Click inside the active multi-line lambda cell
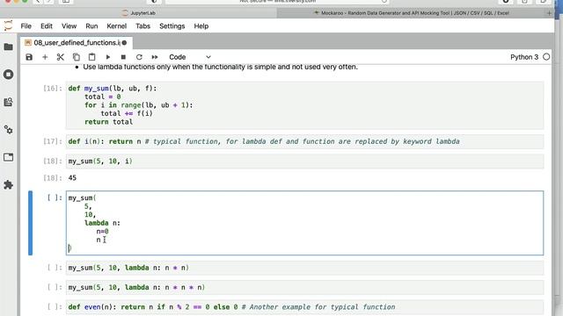Screen dimensions: 563x316 [x=304, y=223]
